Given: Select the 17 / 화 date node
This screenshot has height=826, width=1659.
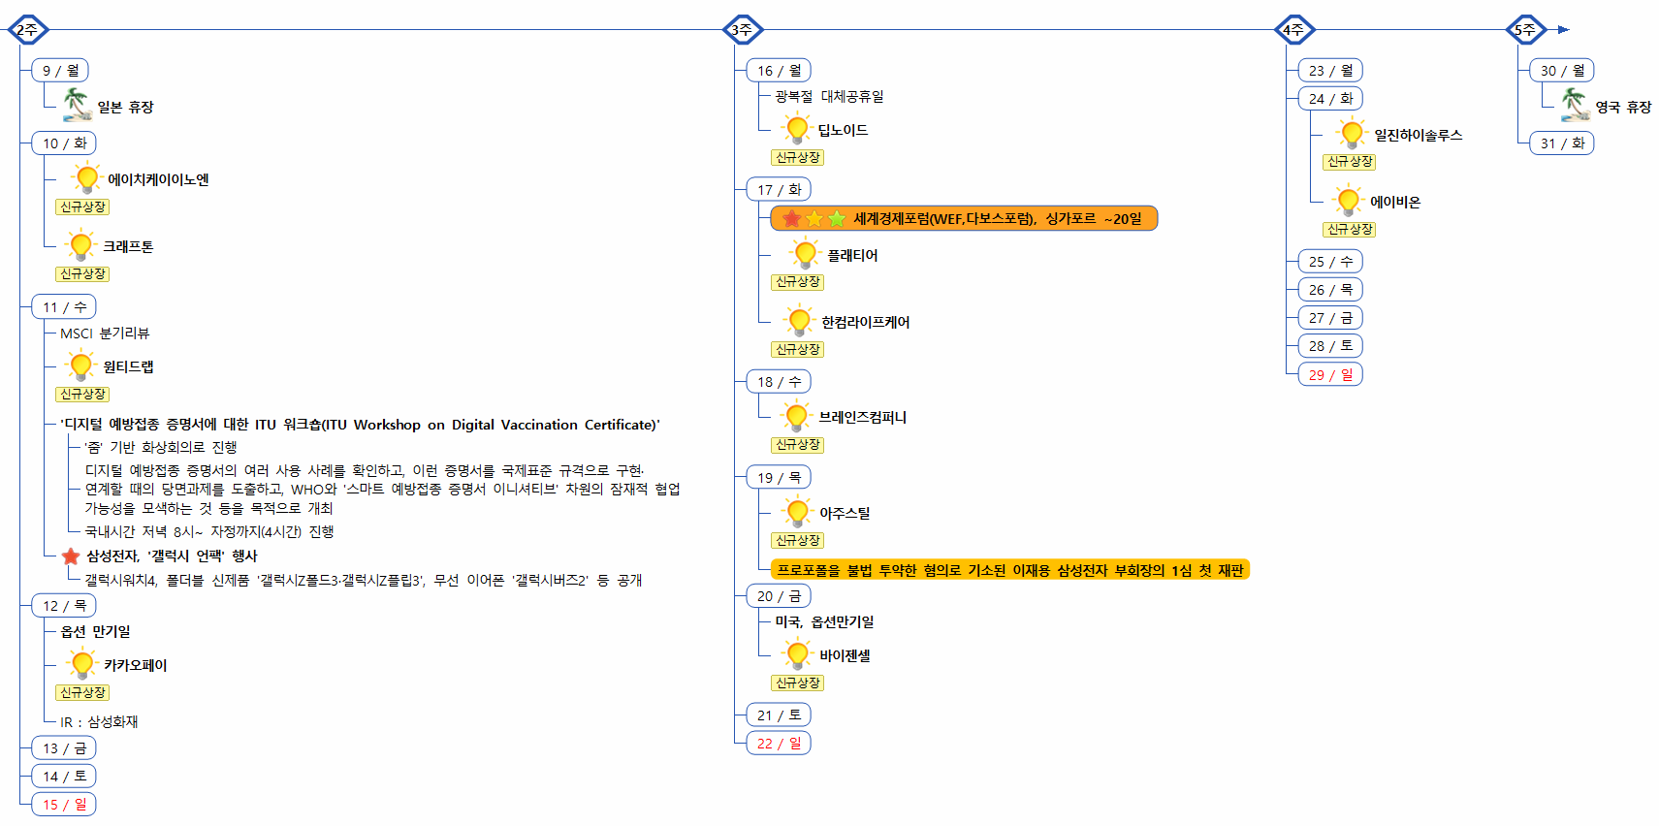Looking at the screenshot, I should click(779, 189).
